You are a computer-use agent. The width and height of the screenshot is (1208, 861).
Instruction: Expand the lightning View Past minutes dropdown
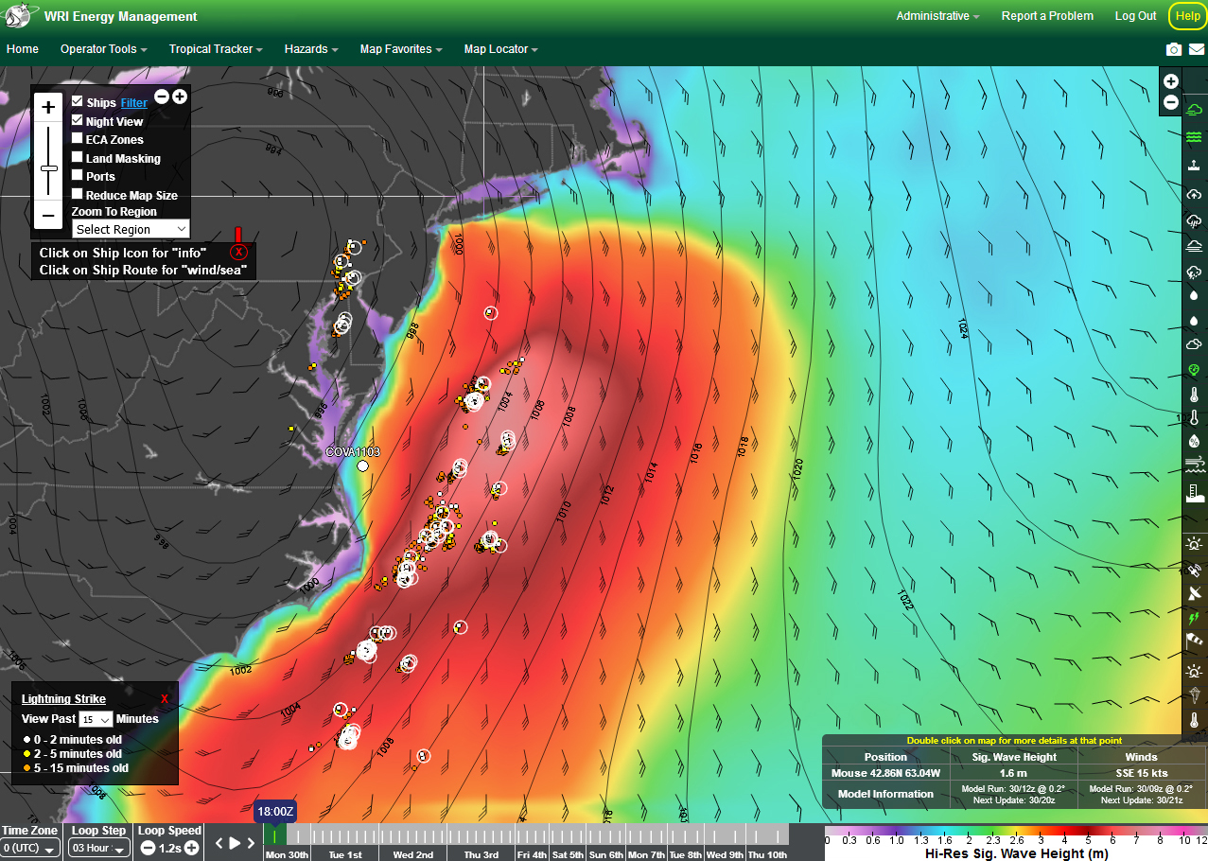pos(97,719)
